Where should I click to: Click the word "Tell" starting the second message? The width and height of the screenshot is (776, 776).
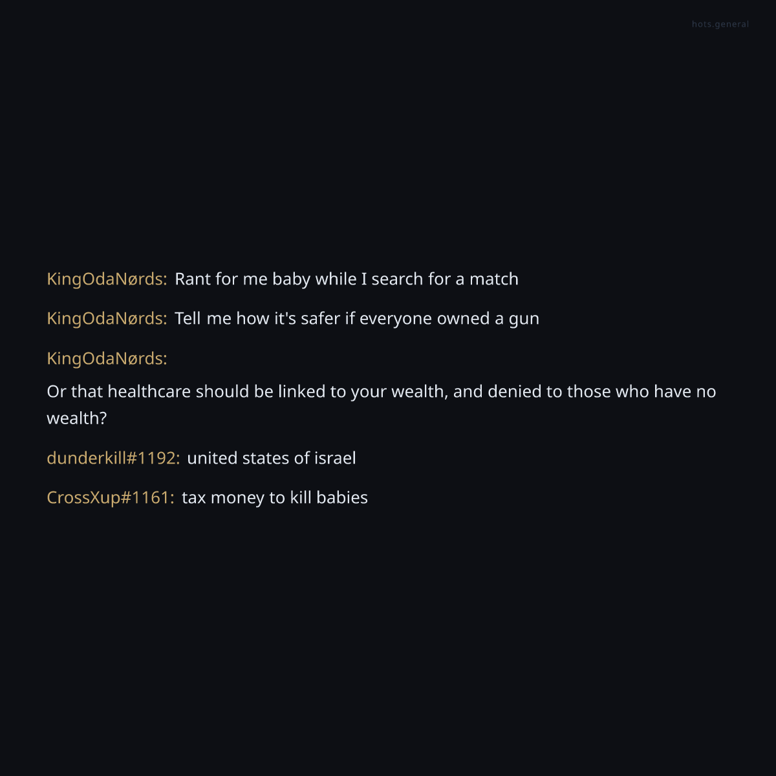[188, 319]
